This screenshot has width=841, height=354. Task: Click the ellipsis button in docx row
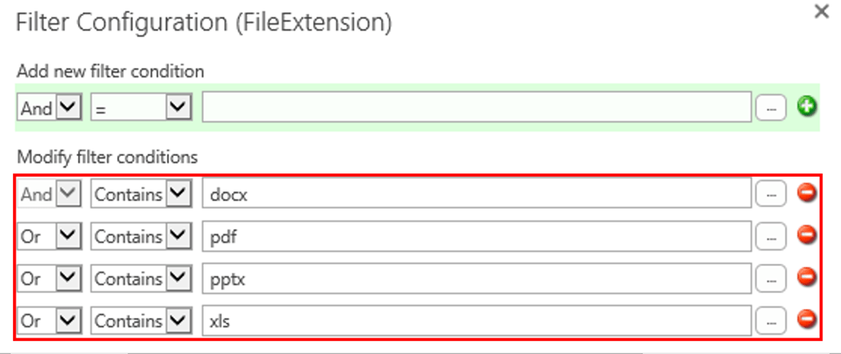pos(771,195)
